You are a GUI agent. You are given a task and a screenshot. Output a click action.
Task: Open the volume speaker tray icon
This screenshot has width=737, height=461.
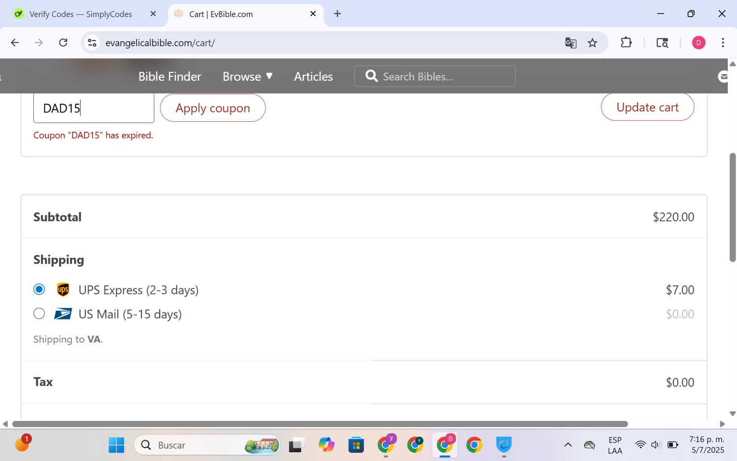coord(656,445)
